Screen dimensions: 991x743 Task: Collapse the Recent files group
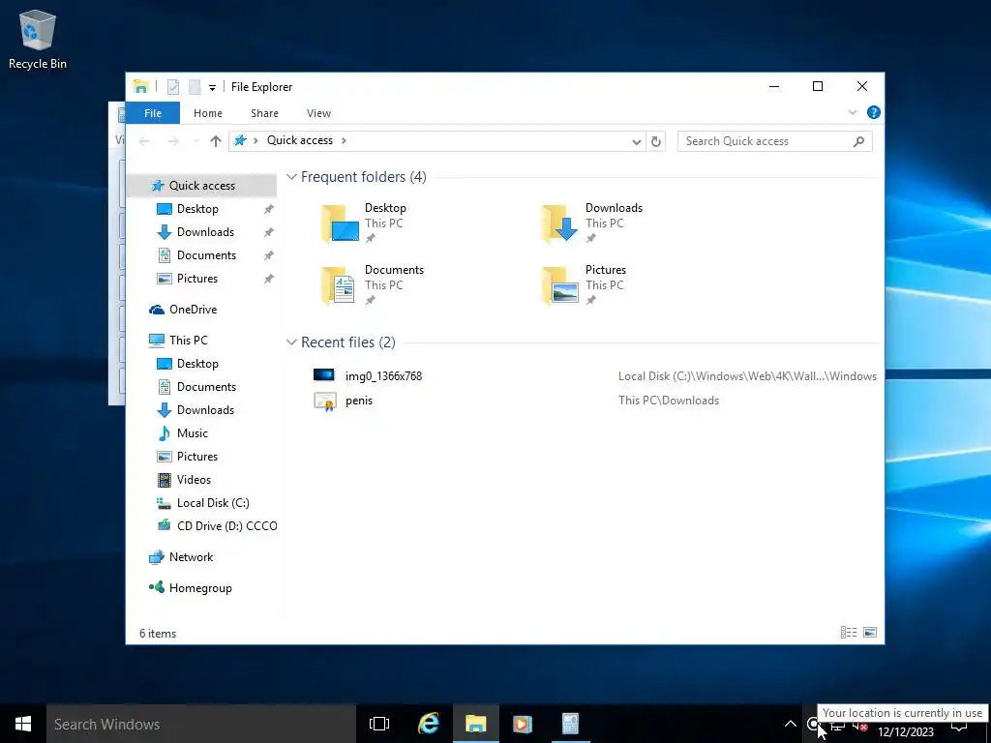[291, 342]
